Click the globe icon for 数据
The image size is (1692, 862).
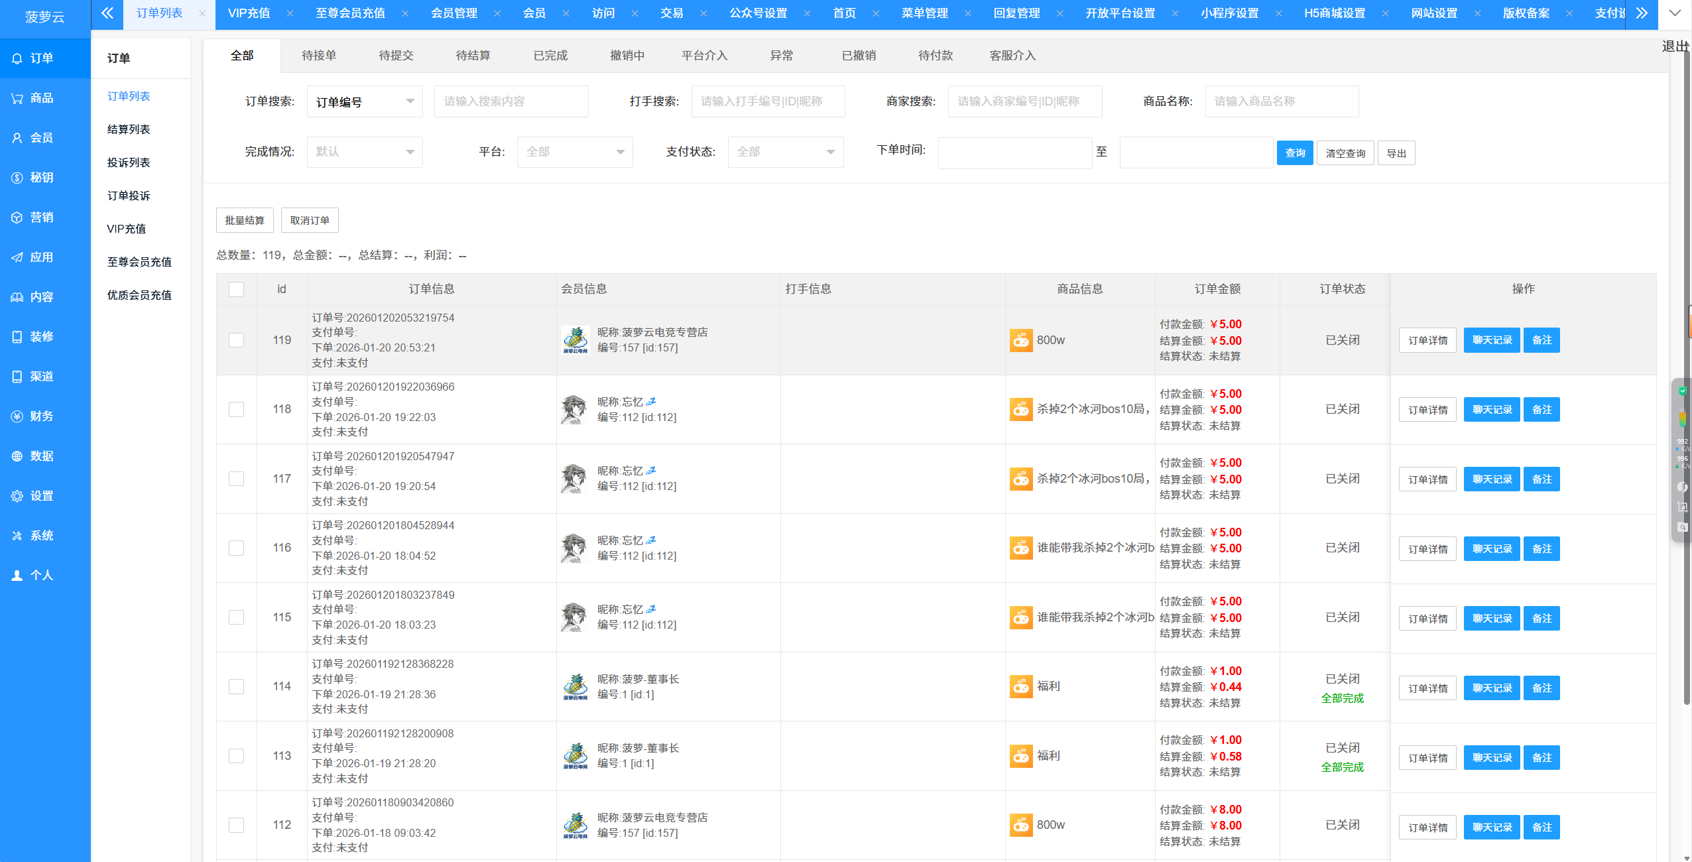(x=17, y=456)
